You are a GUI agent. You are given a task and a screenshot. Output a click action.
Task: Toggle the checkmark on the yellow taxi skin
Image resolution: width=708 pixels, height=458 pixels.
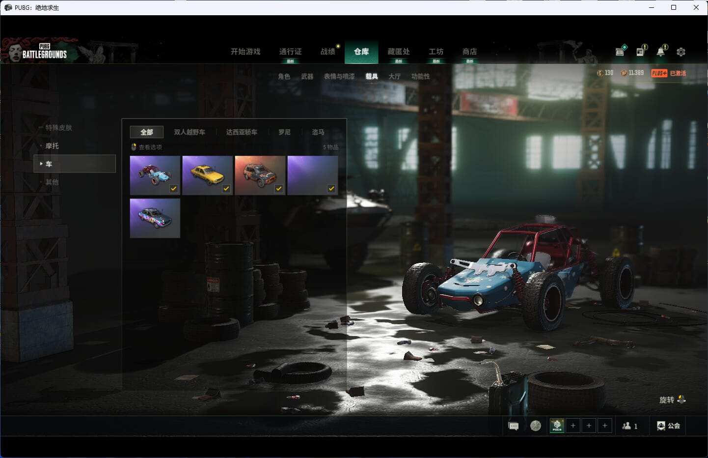point(226,189)
